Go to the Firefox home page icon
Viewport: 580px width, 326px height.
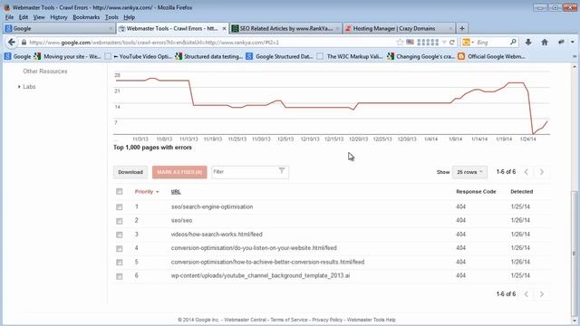pos(545,43)
